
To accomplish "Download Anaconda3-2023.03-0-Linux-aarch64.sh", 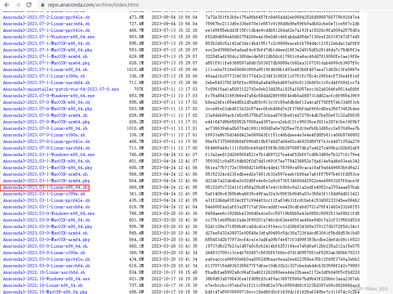I will pos(46,266).
